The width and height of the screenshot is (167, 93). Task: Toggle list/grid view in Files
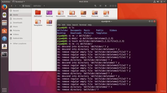pos(100,6)
